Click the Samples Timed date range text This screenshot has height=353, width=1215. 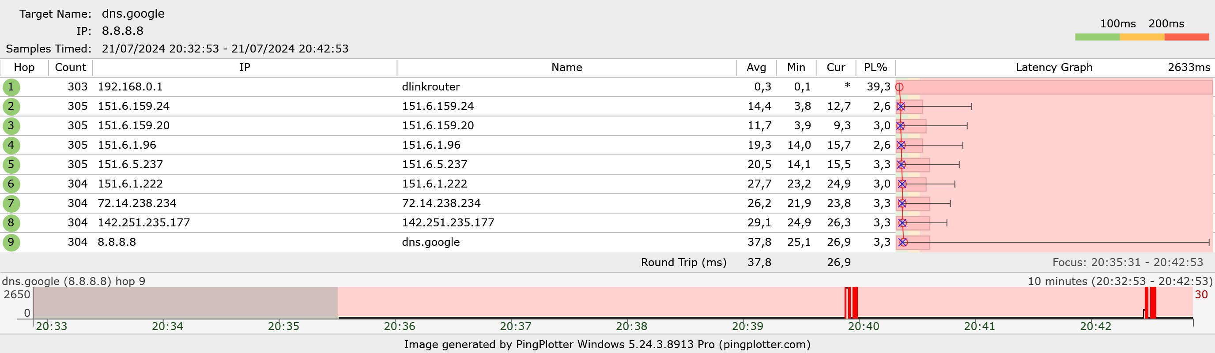[x=225, y=49]
